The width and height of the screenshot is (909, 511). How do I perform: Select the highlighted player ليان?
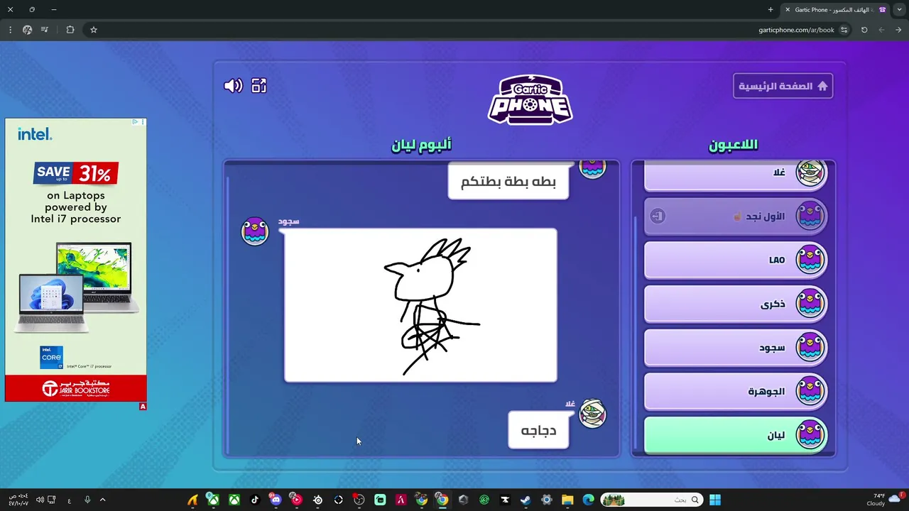click(735, 435)
